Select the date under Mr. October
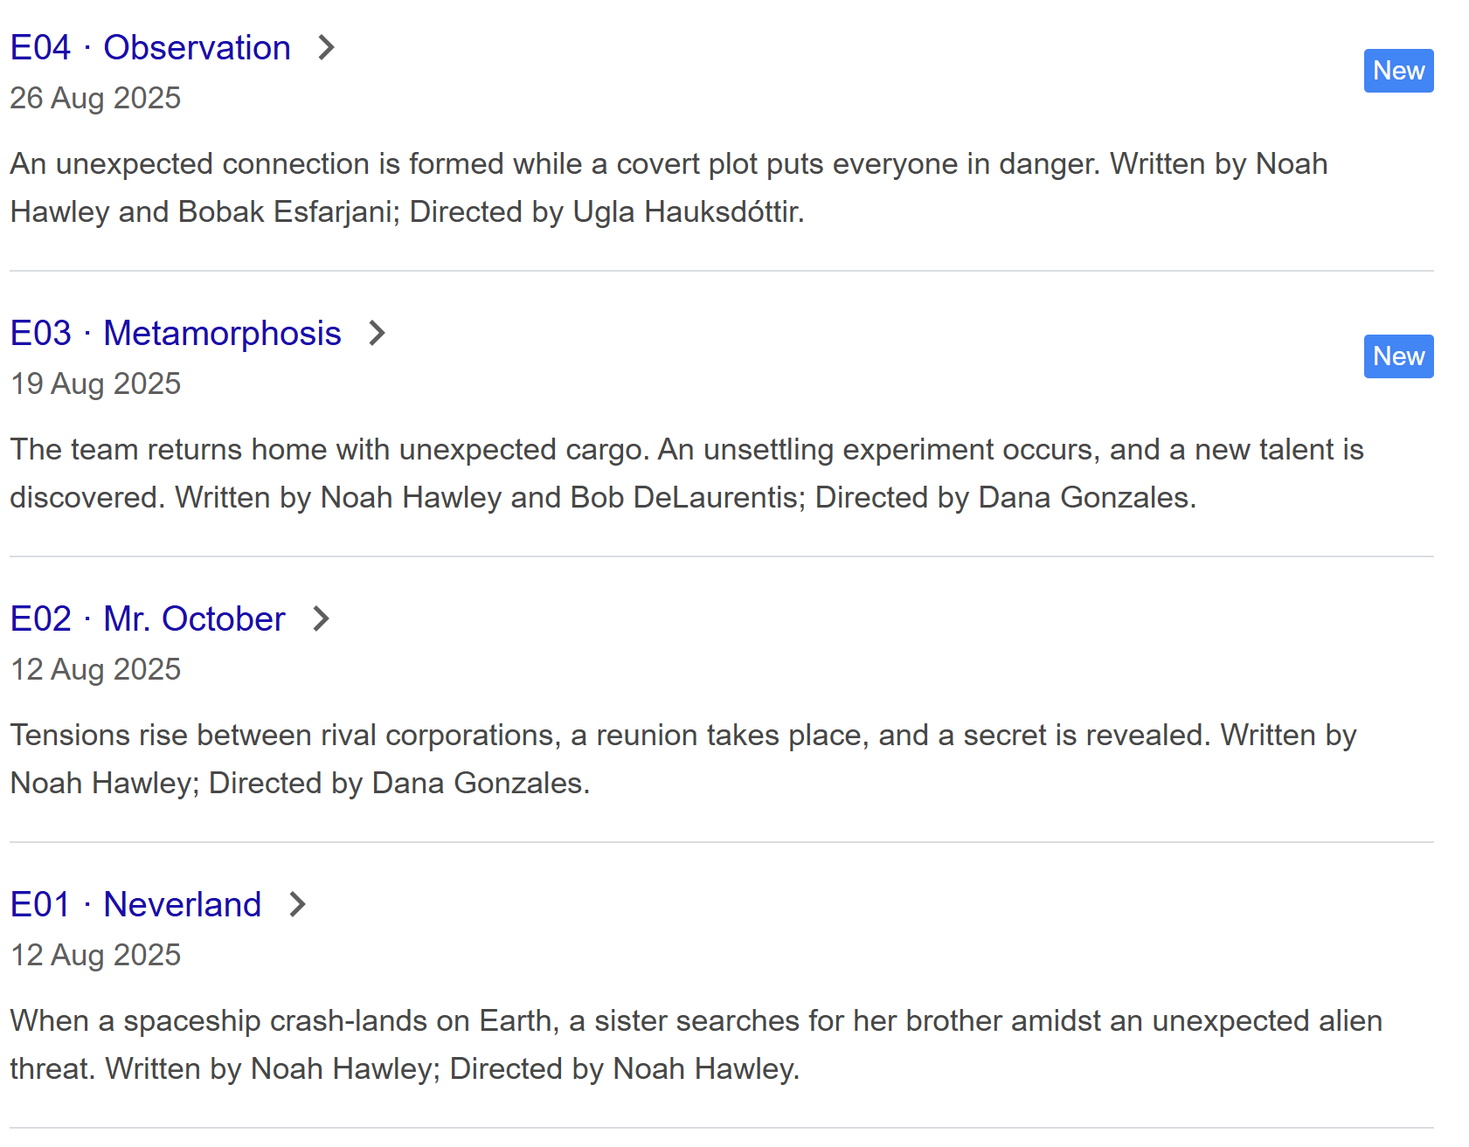 pyautogui.click(x=95, y=669)
